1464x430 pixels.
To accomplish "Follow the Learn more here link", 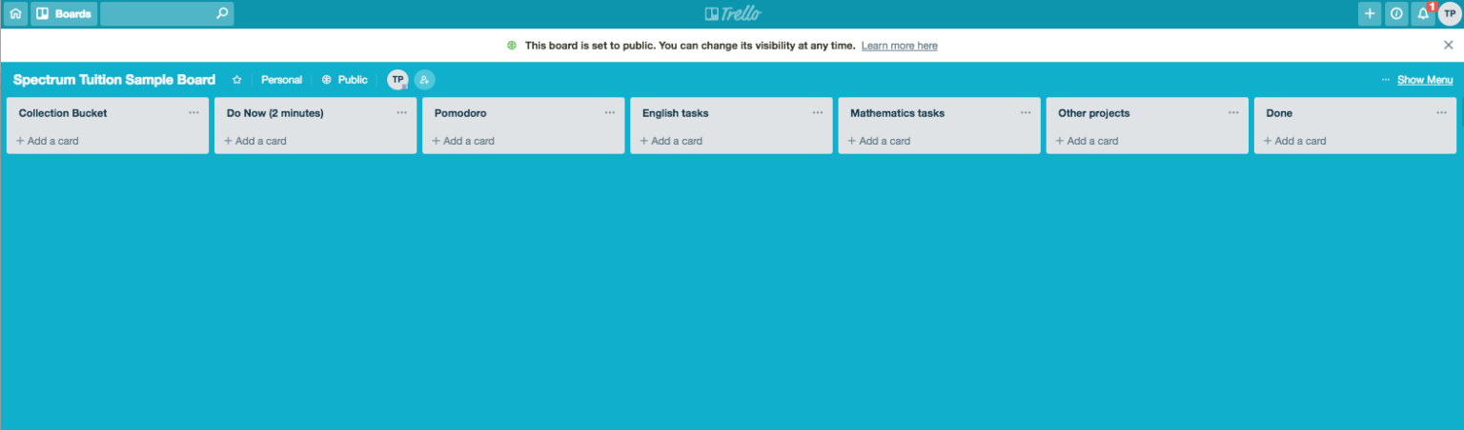I will click(x=899, y=46).
